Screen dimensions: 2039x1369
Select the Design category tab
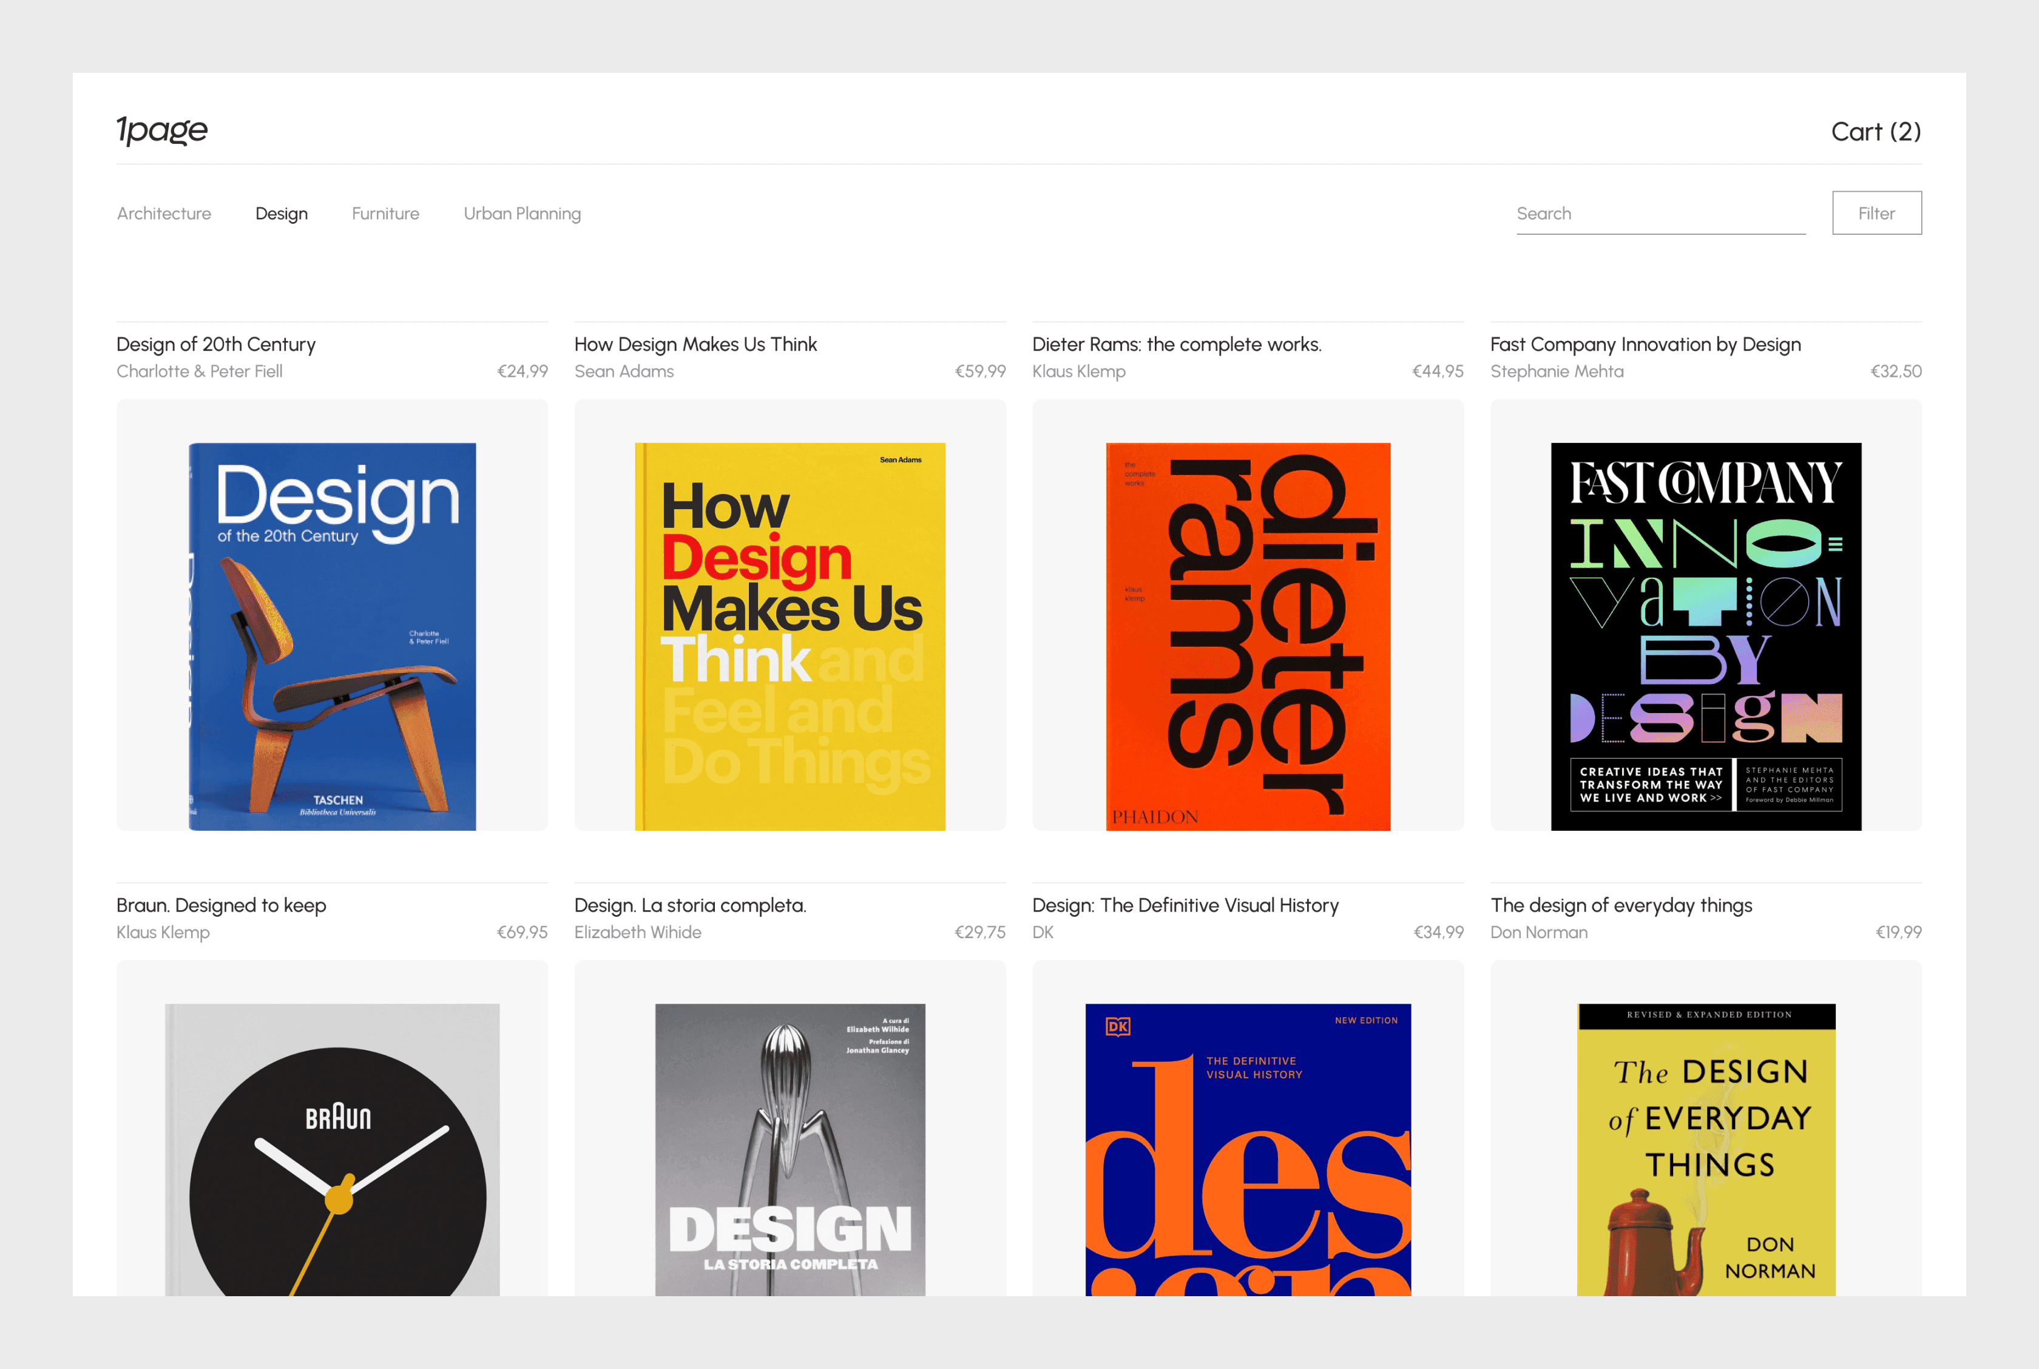coord(281,214)
